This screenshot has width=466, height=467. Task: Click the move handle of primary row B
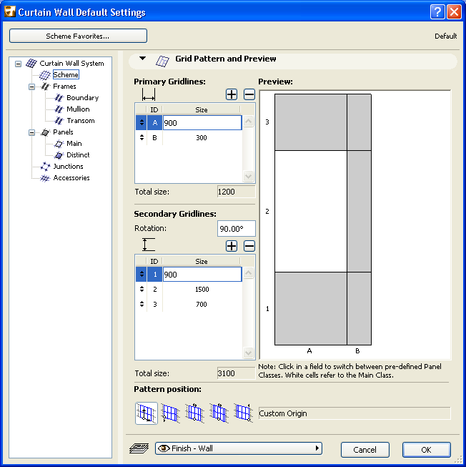pyautogui.click(x=142, y=137)
